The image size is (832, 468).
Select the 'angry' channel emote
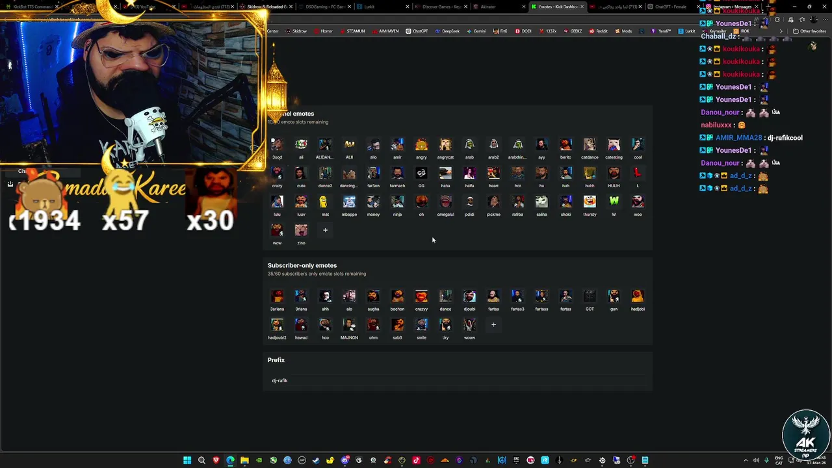click(x=421, y=144)
